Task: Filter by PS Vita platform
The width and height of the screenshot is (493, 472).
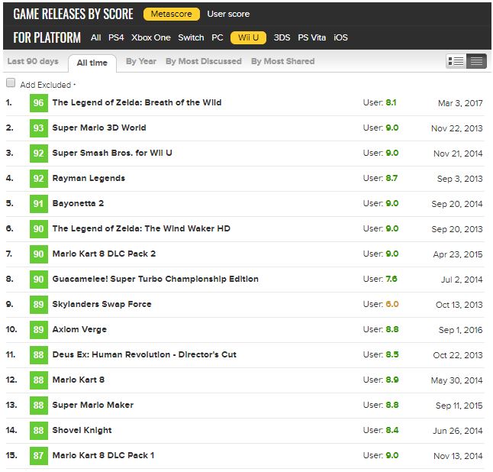Action: tap(312, 37)
